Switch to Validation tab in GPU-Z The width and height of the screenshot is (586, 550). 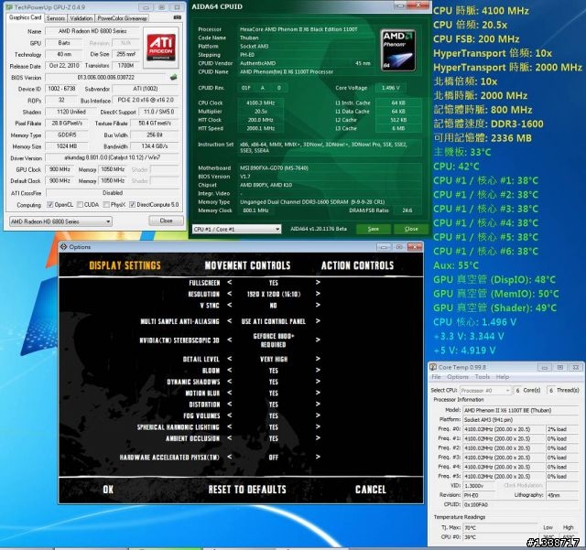81,18
